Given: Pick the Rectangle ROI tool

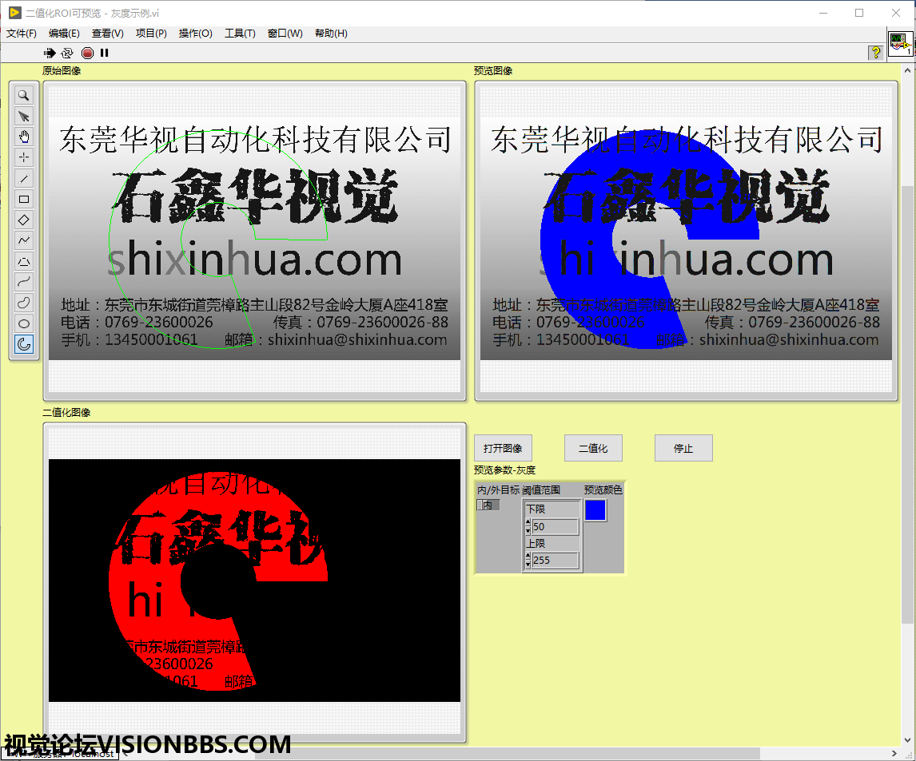Looking at the screenshot, I should coord(24,199).
